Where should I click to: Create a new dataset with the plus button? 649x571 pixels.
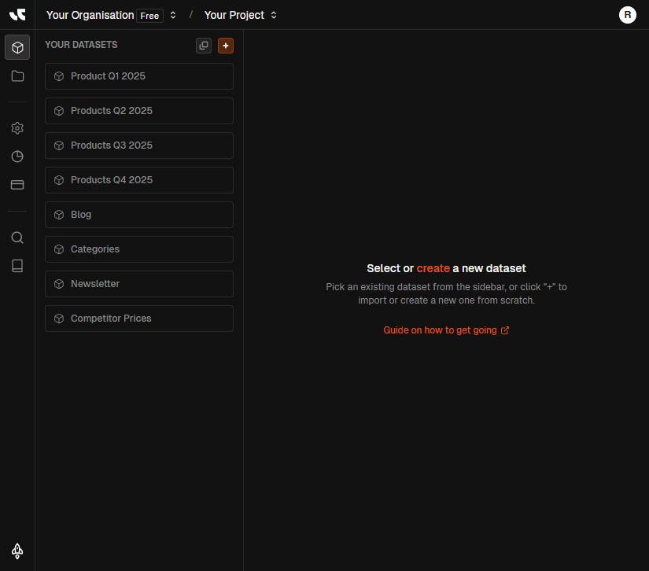226,45
